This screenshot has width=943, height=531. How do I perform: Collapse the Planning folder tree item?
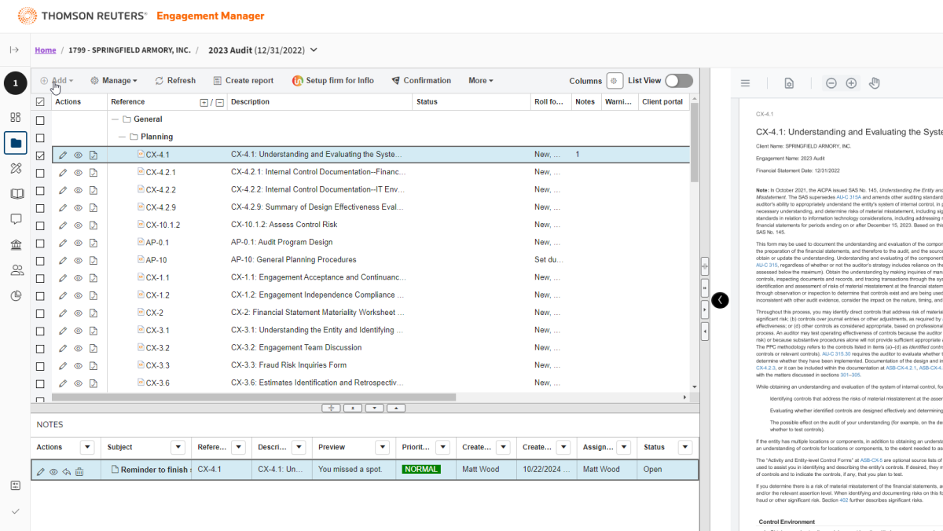click(123, 137)
